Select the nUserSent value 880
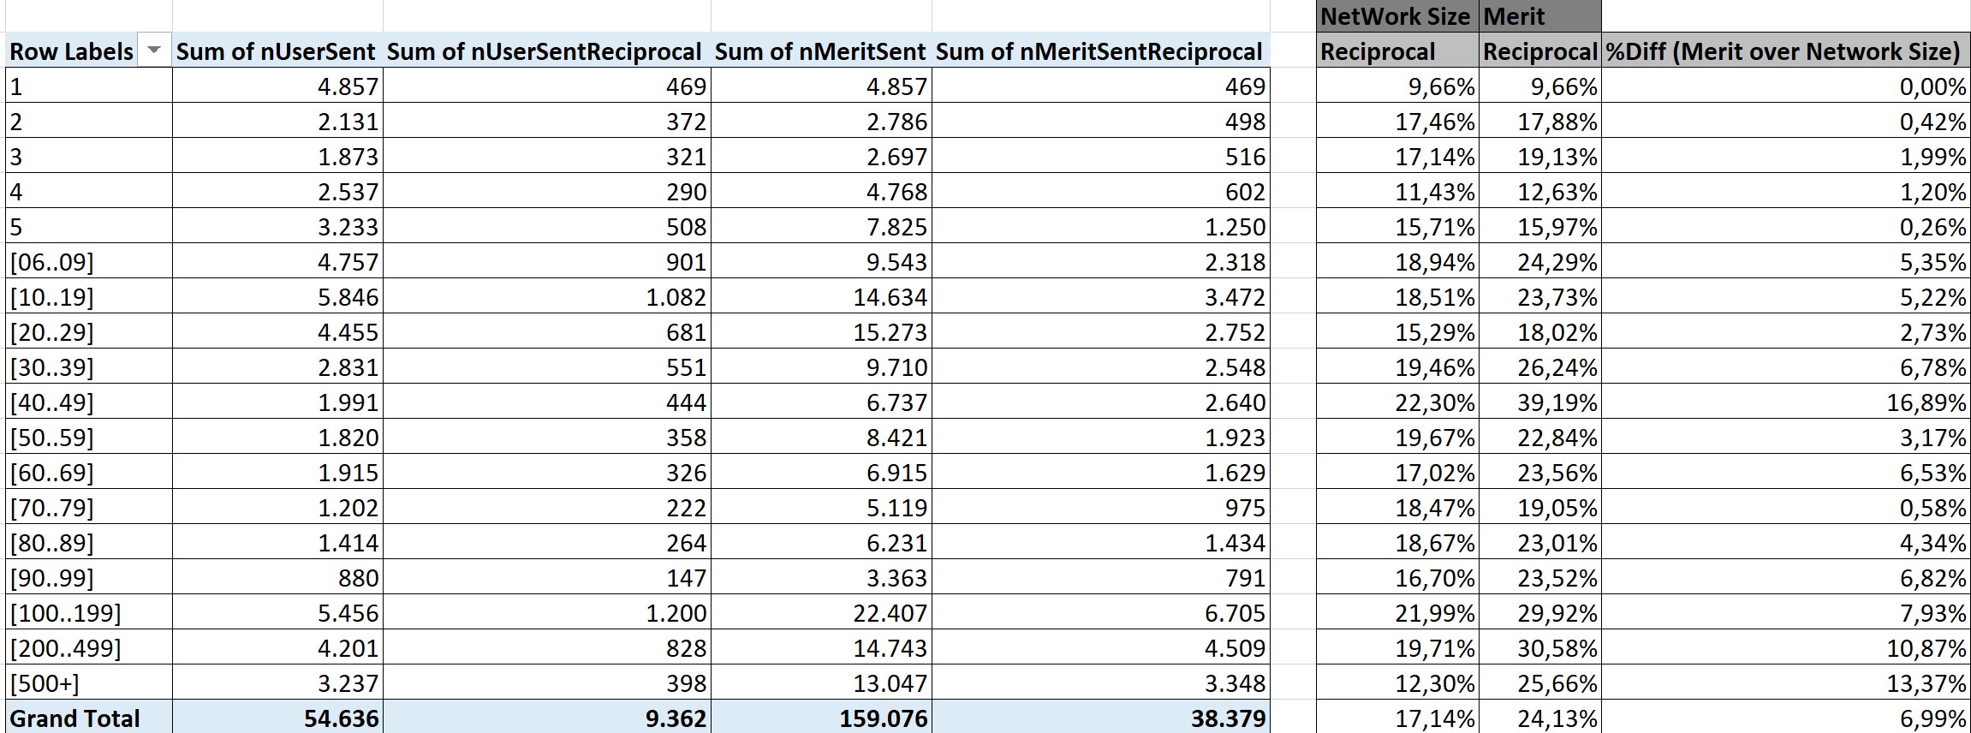The width and height of the screenshot is (1971, 733). click(277, 577)
